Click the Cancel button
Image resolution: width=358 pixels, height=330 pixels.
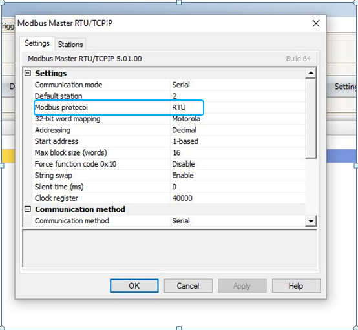click(188, 285)
